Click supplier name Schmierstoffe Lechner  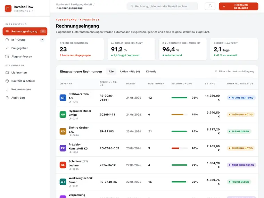point(78,163)
